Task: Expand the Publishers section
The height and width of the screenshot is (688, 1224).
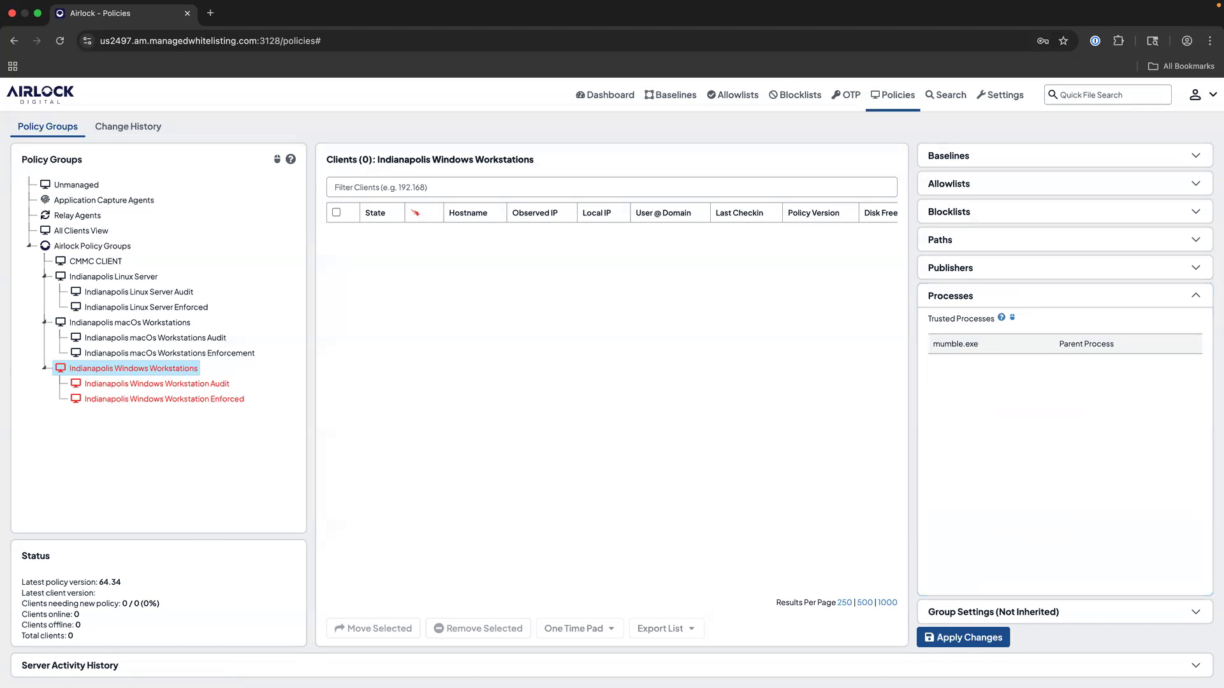Action: pyautogui.click(x=1196, y=267)
